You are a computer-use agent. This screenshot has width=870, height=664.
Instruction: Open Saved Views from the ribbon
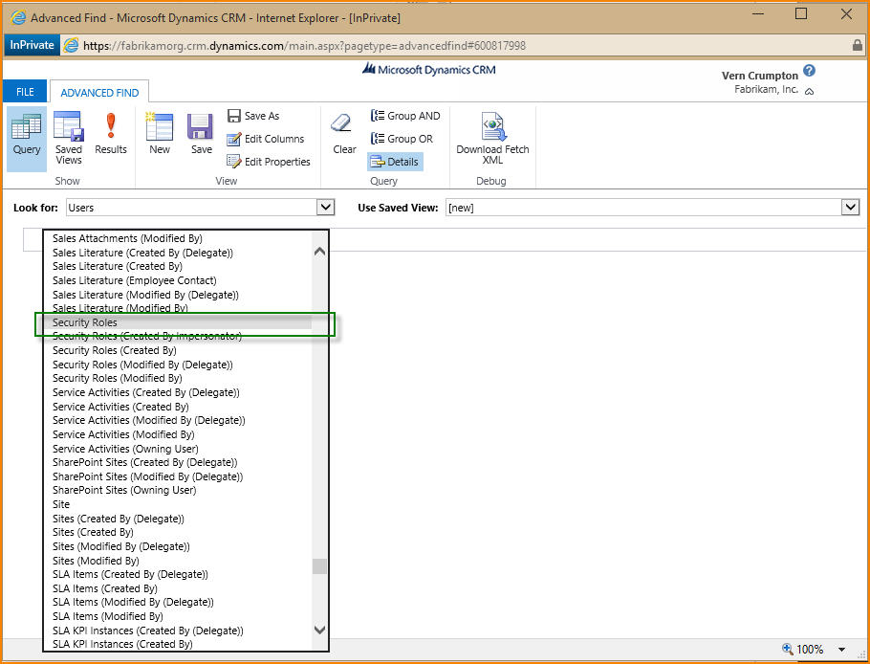coord(69,138)
